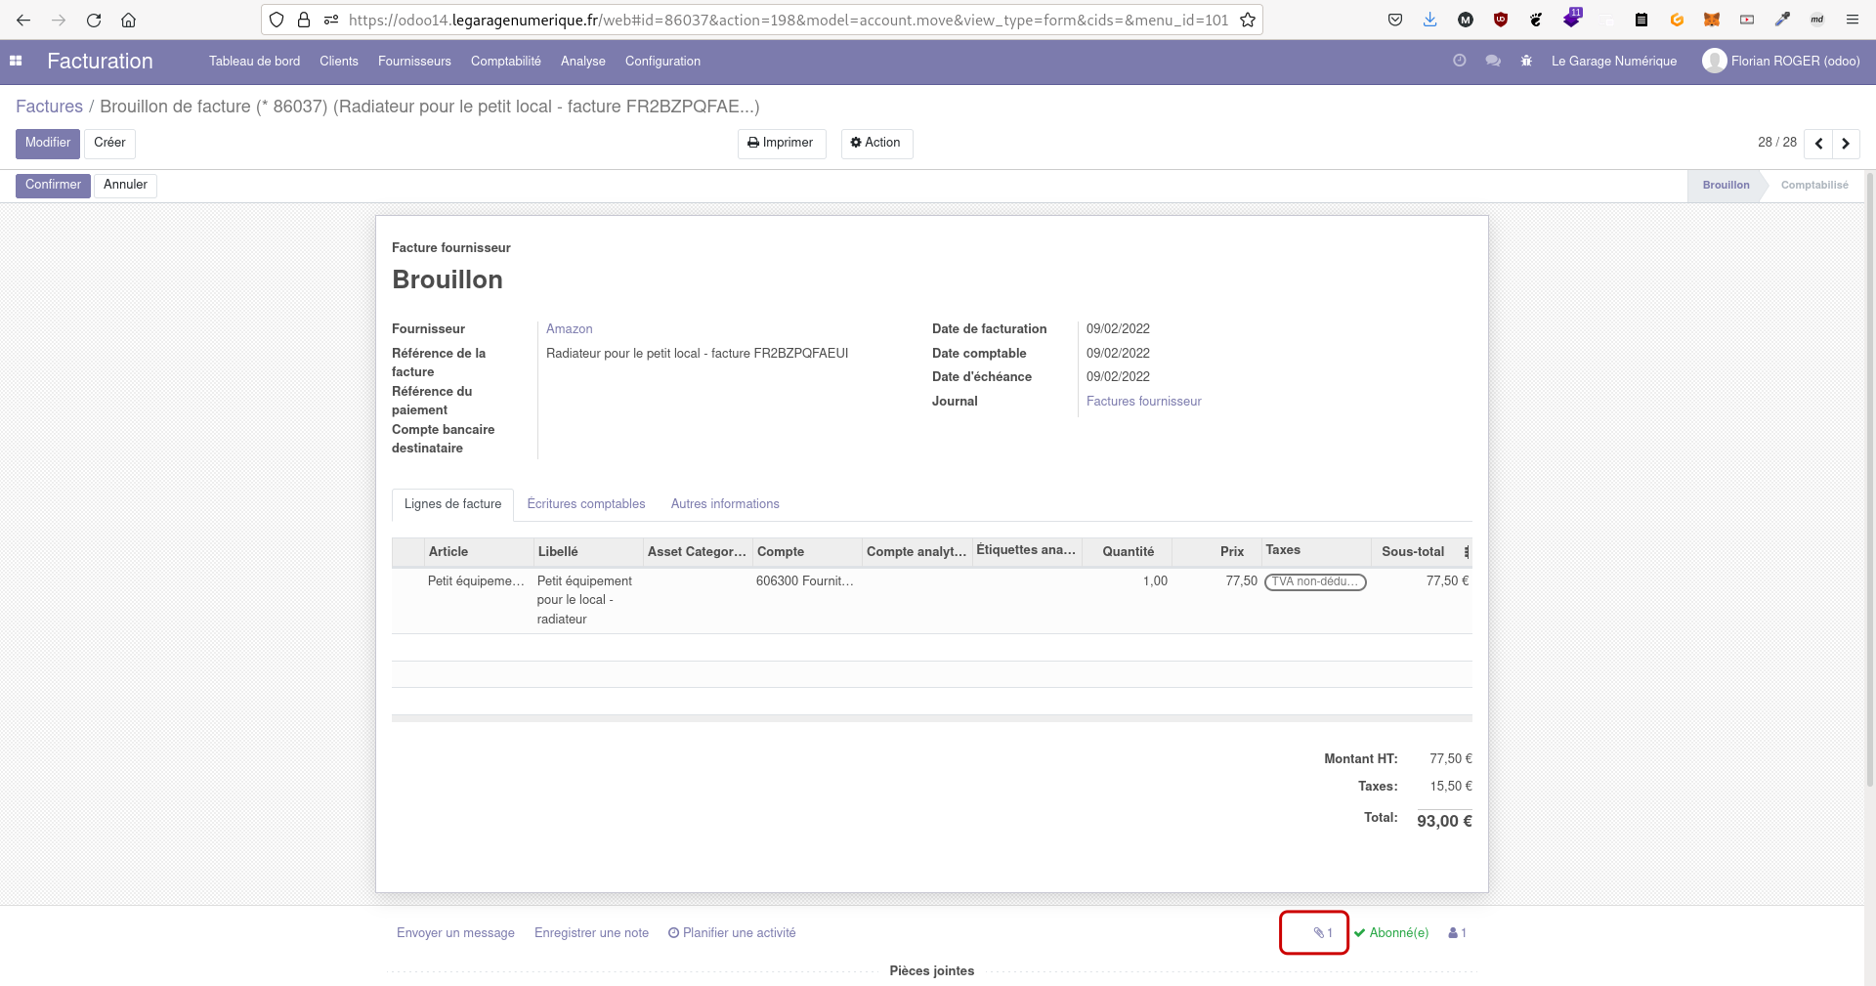
Task: Open the browser hamburger menu
Action: pos(1853,20)
